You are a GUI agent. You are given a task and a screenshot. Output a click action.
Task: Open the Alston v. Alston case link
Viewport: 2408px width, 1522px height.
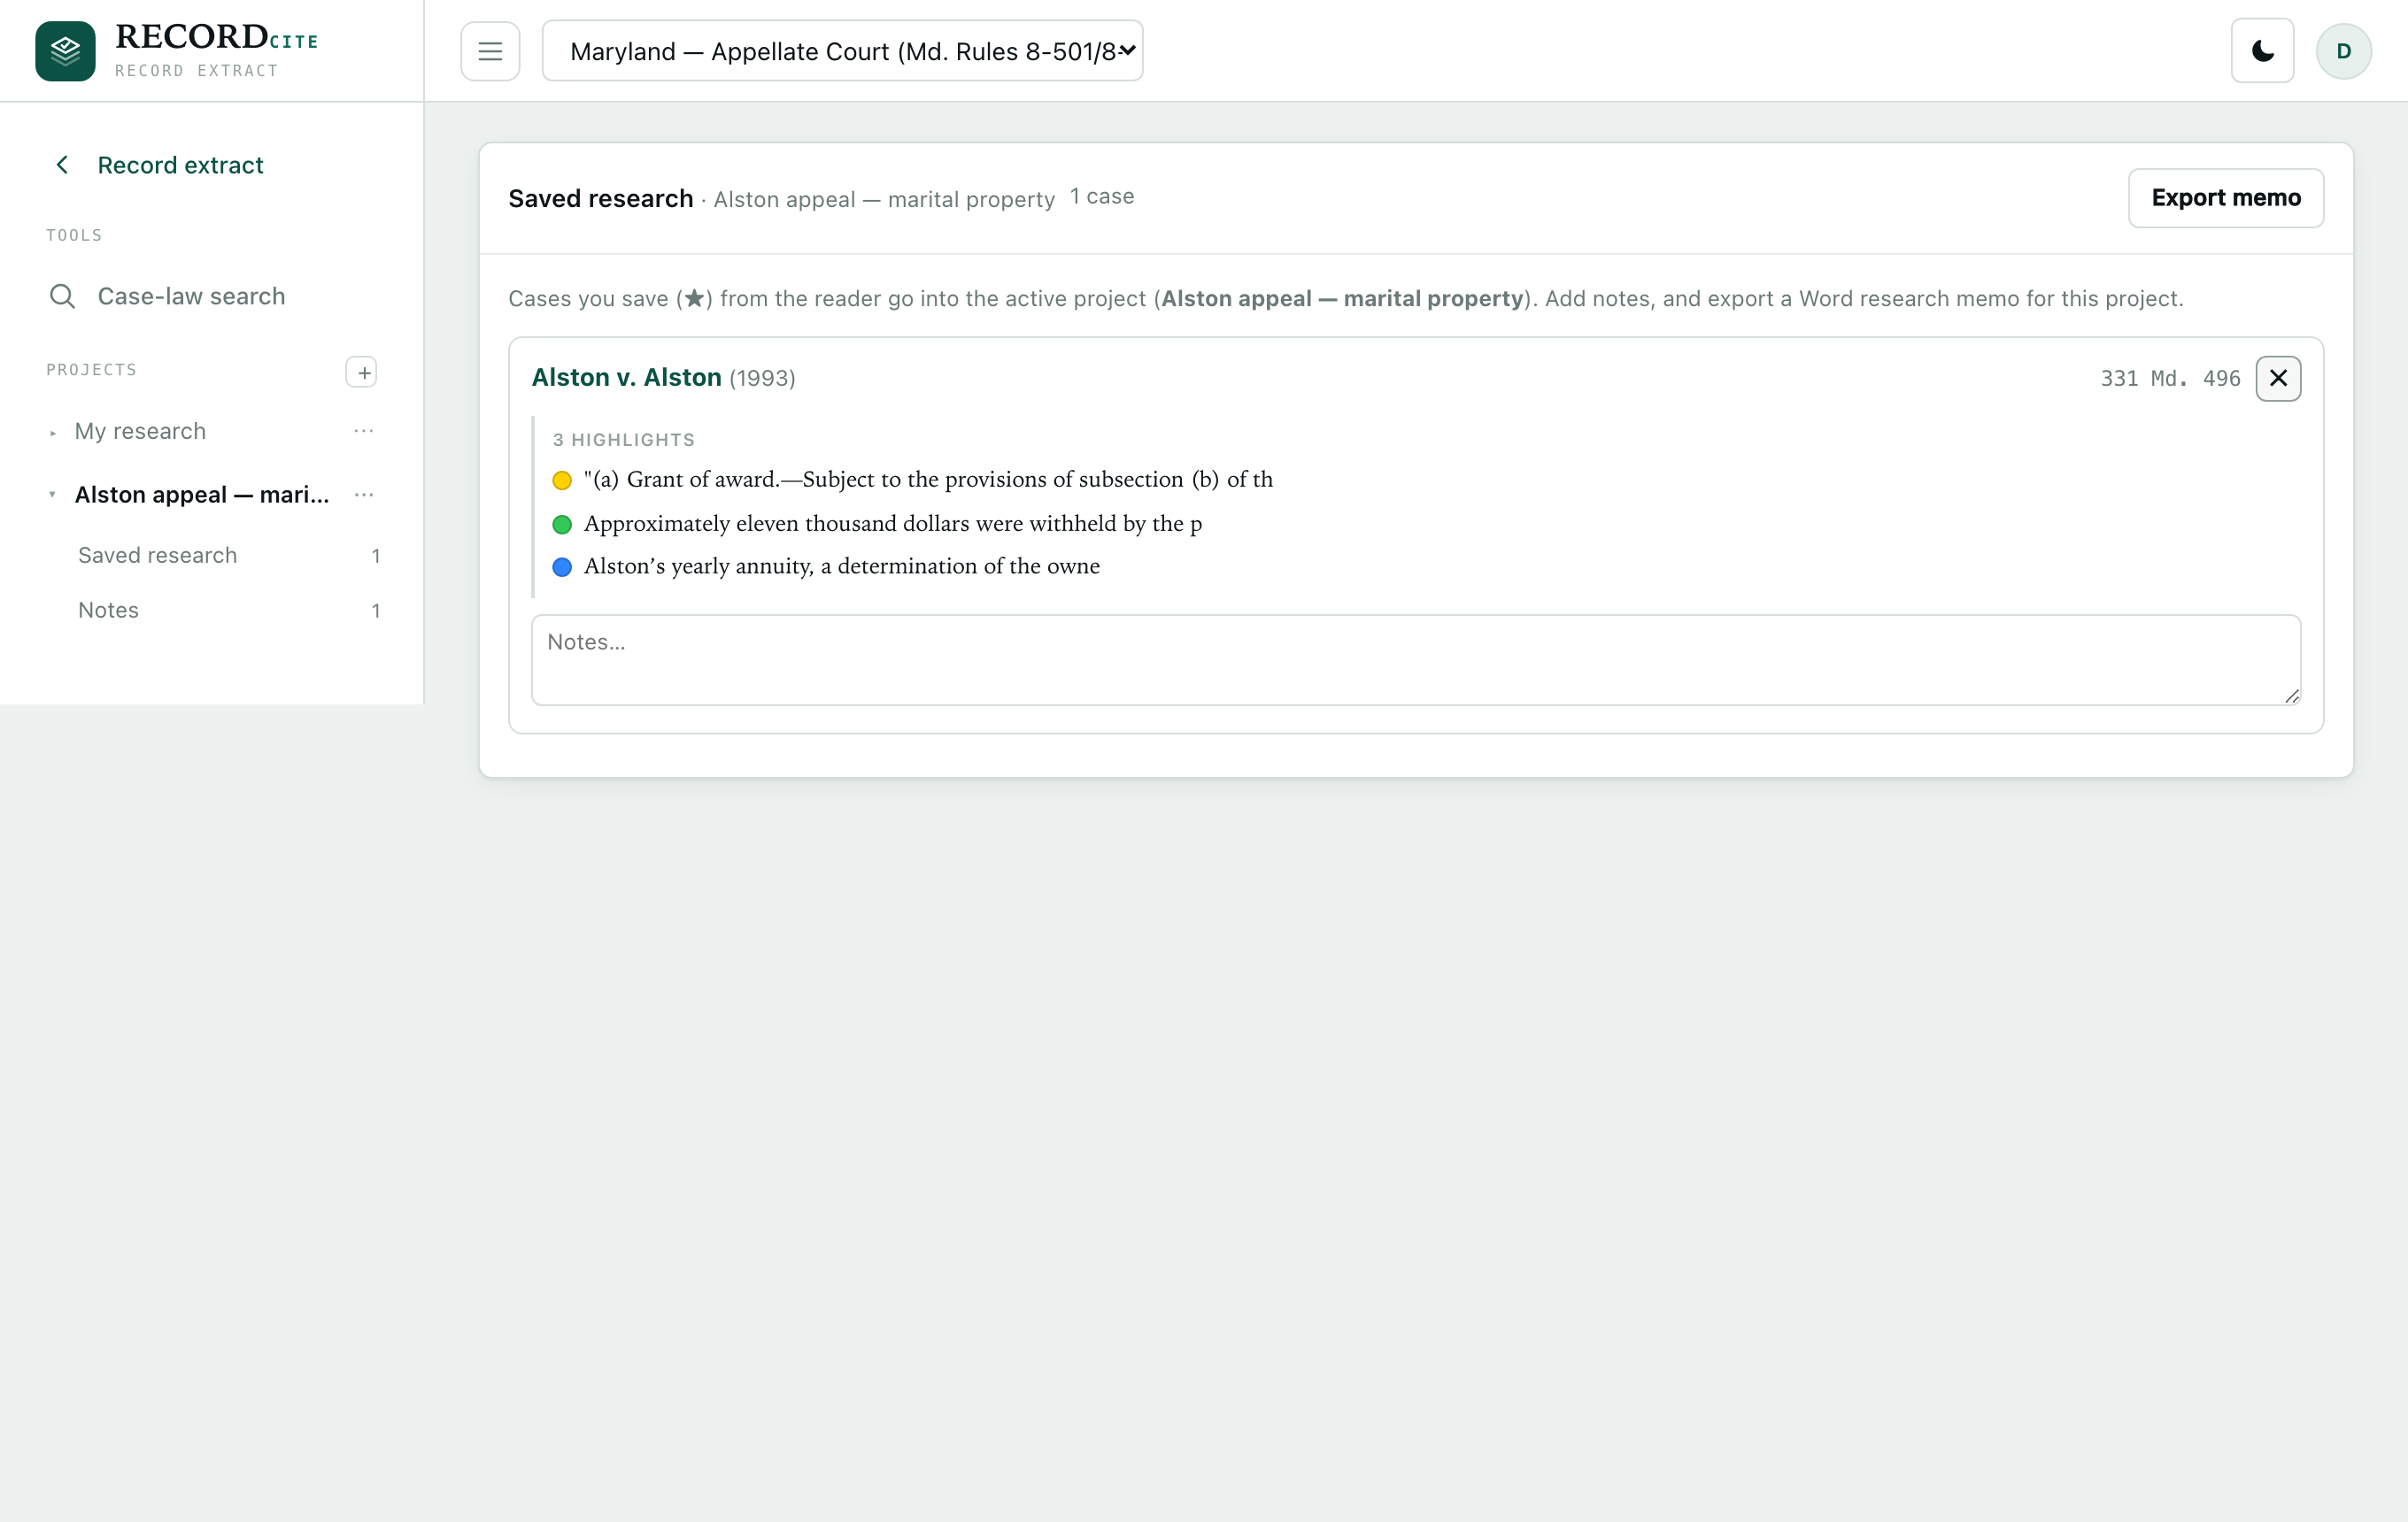click(626, 378)
